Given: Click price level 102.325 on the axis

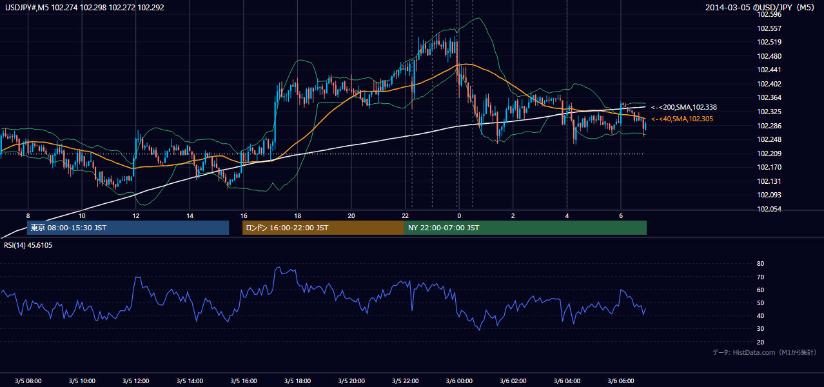Looking at the screenshot, I should click(768, 112).
